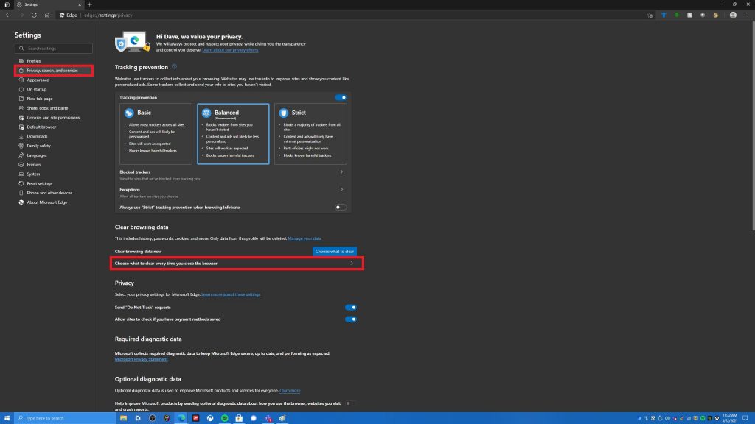
Task: Open Choose what to clear on close
Action: [x=236, y=264]
